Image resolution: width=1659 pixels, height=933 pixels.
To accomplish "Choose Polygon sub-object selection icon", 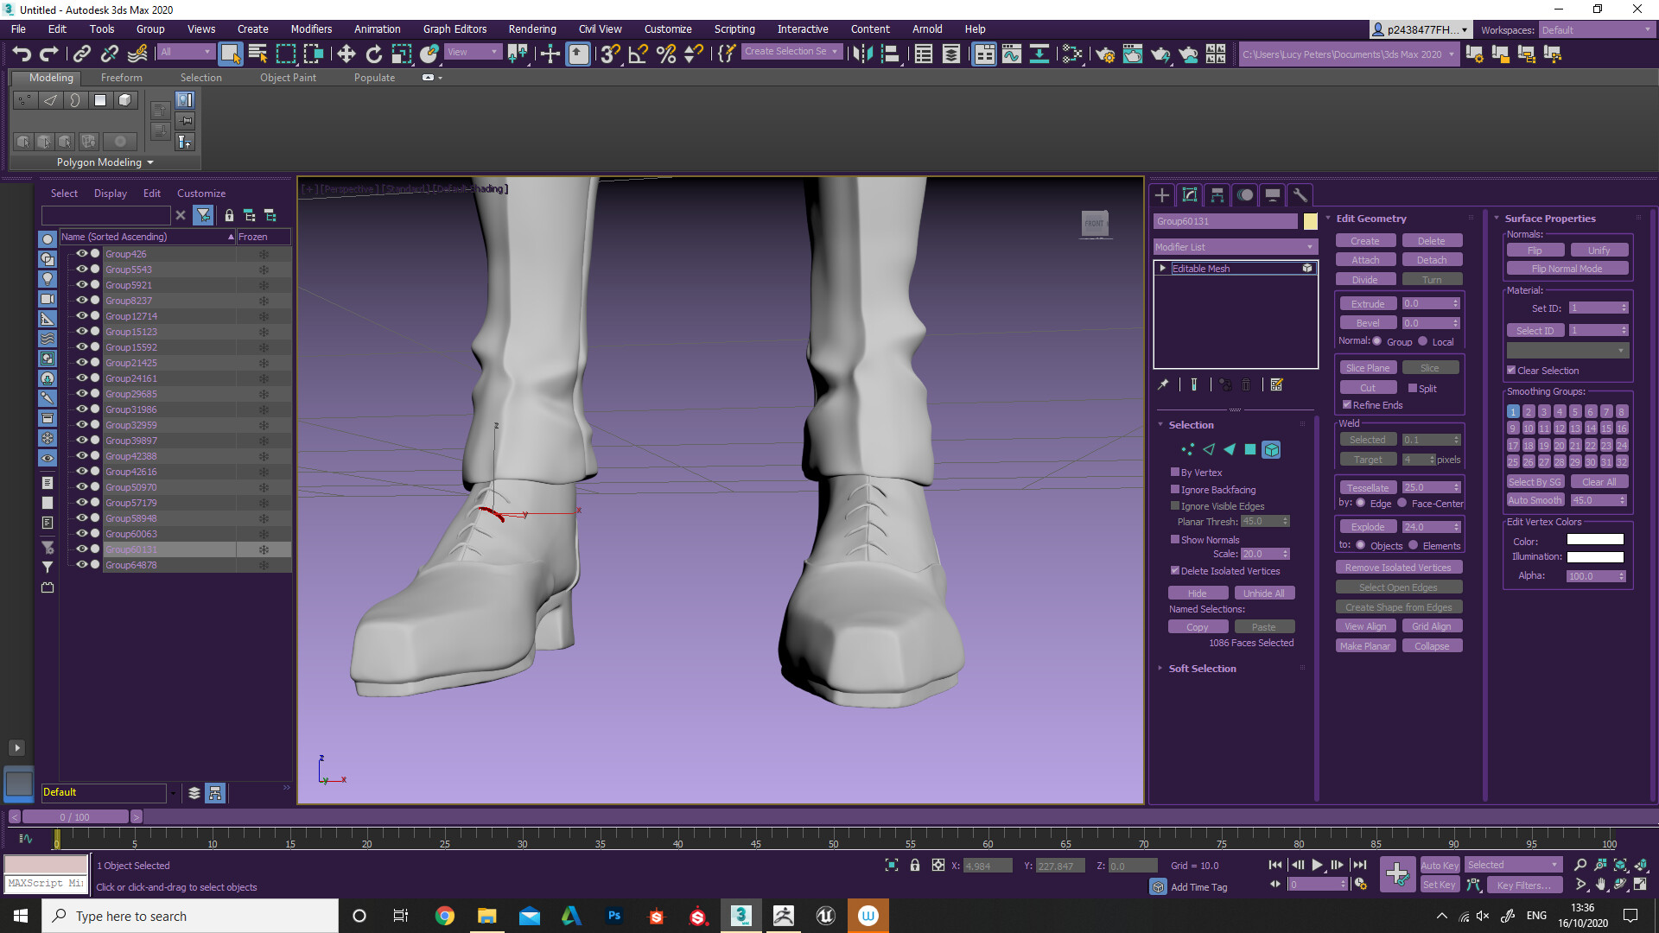I will pos(1250,449).
